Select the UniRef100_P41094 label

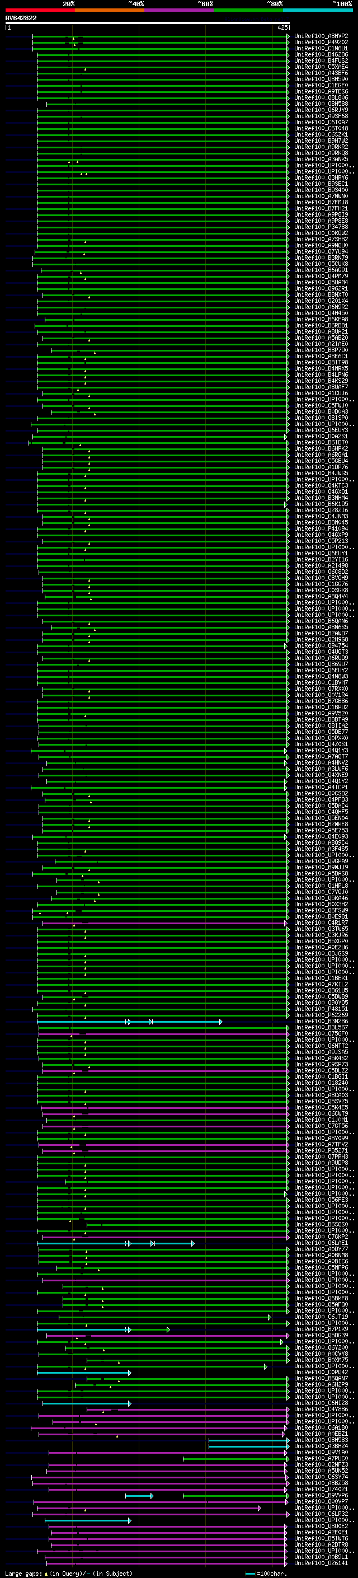tap(321, 528)
